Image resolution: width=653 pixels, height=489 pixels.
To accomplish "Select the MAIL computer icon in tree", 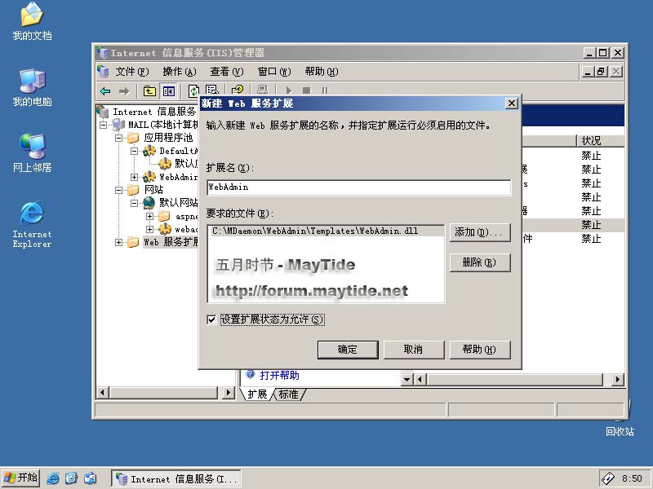I will coord(118,125).
